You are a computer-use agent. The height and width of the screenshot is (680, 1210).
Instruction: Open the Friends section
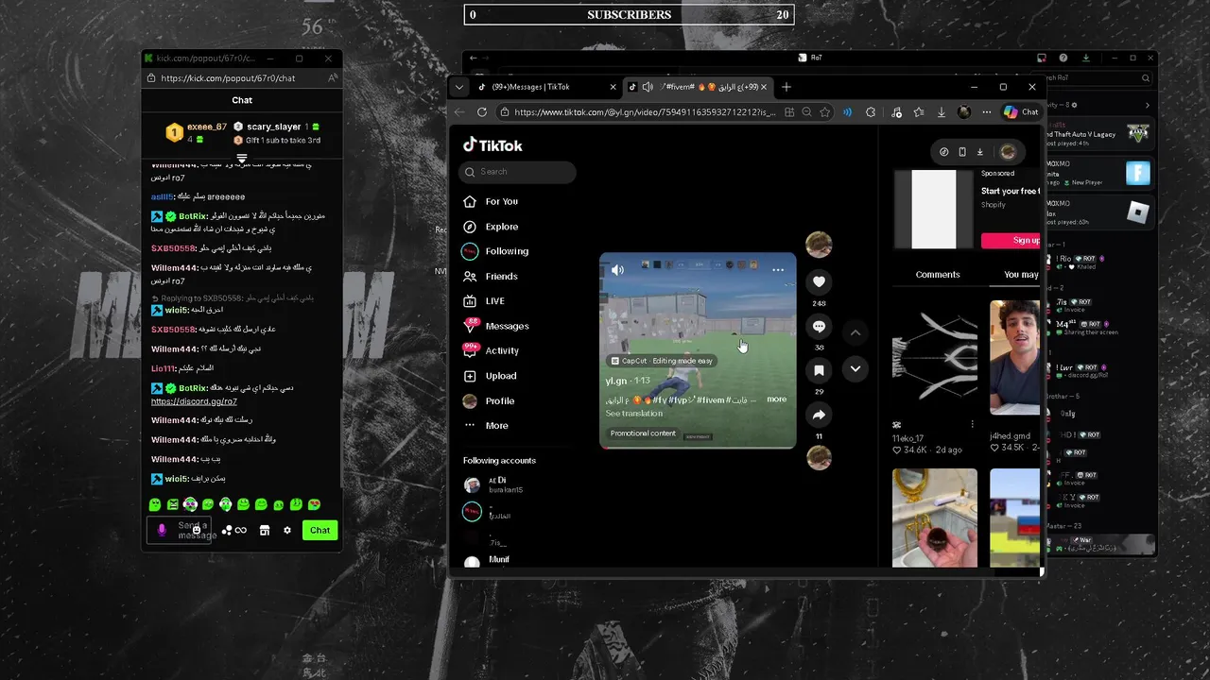[491, 276]
